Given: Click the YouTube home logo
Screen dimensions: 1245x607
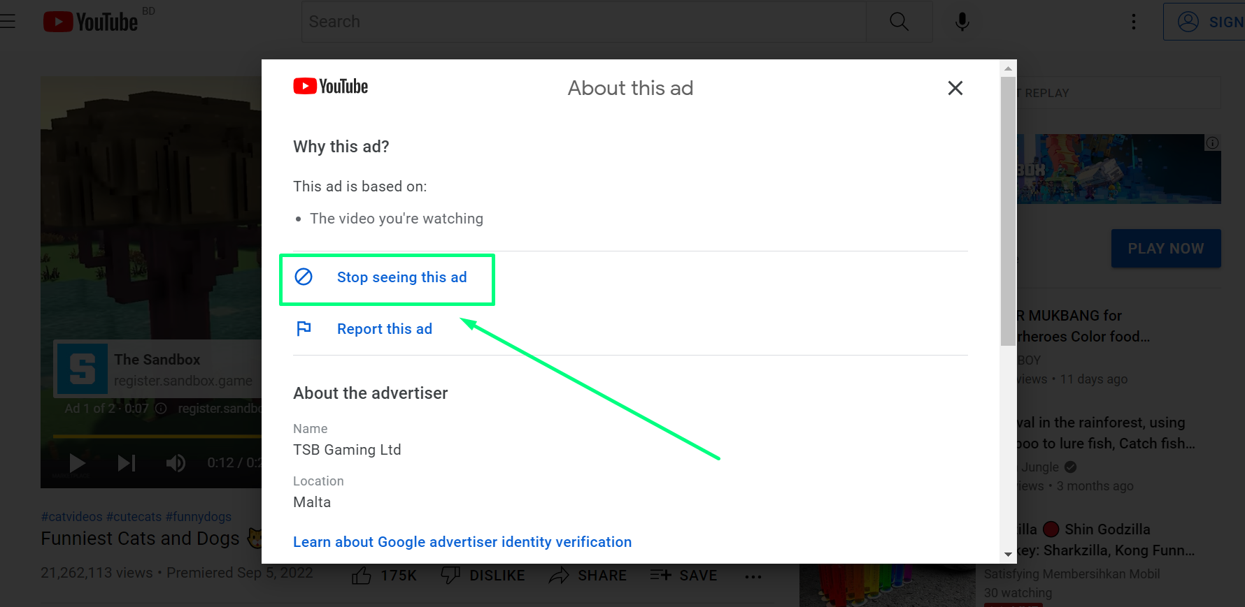Looking at the screenshot, I should point(91,22).
